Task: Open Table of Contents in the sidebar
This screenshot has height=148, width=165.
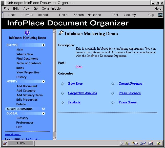Action: [x=29, y=63]
